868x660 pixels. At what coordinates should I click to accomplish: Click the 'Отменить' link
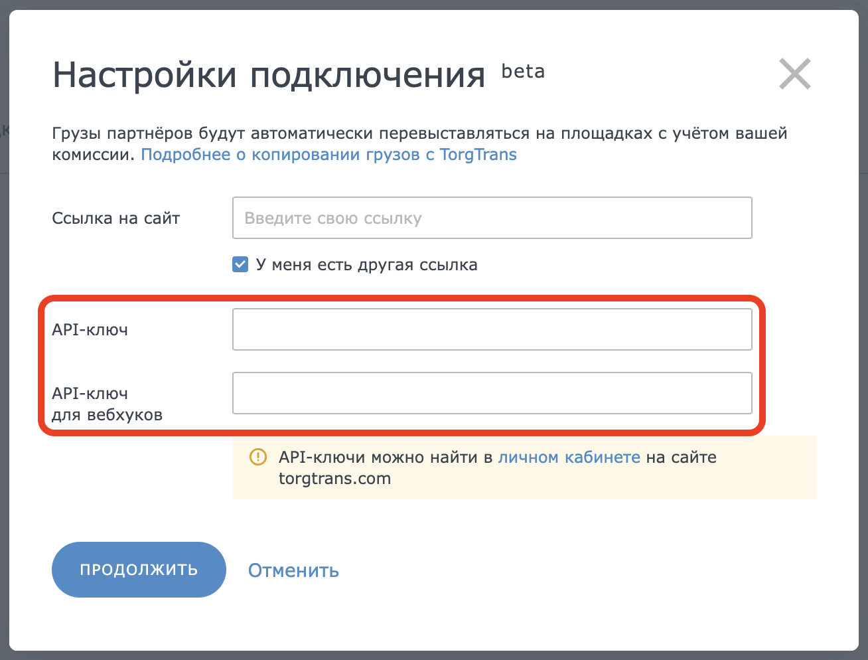tap(293, 570)
